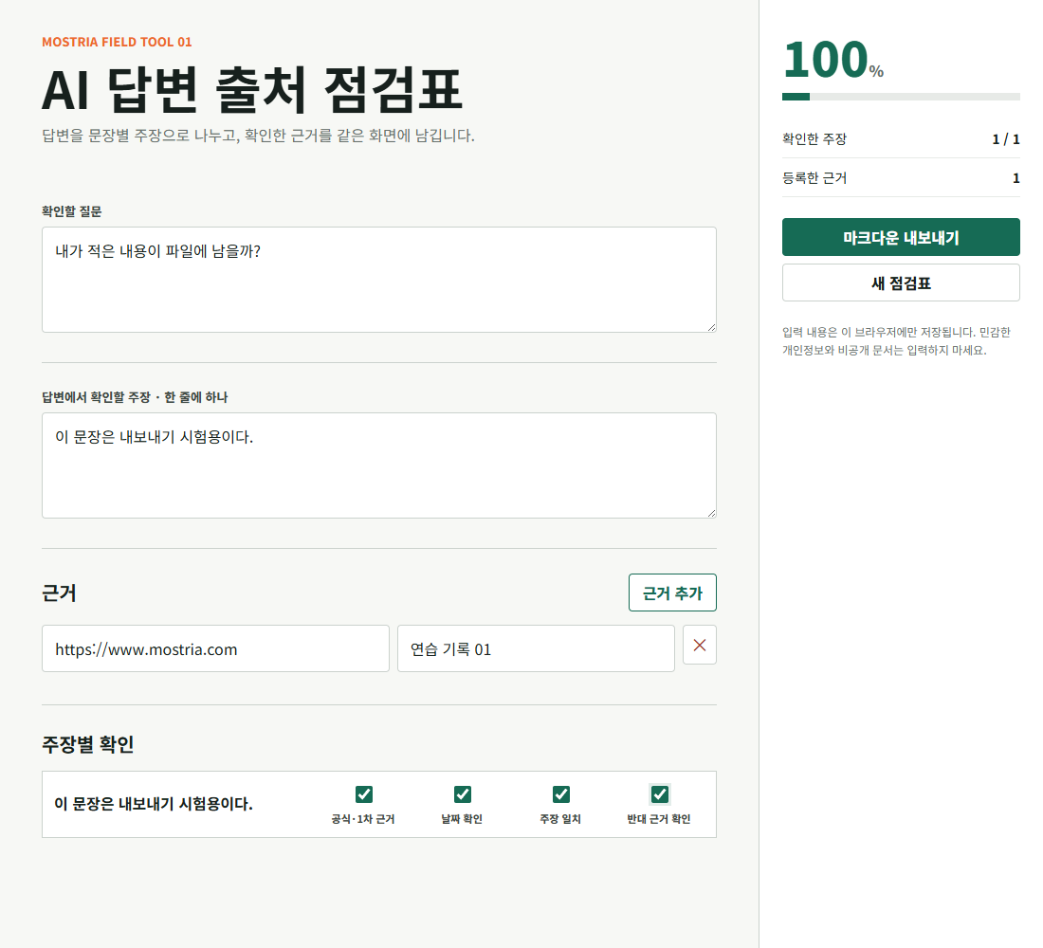The width and height of the screenshot is (1043, 948).
Task: Click the AI 답변 출처 점검표 heading
Action: [x=252, y=90]
